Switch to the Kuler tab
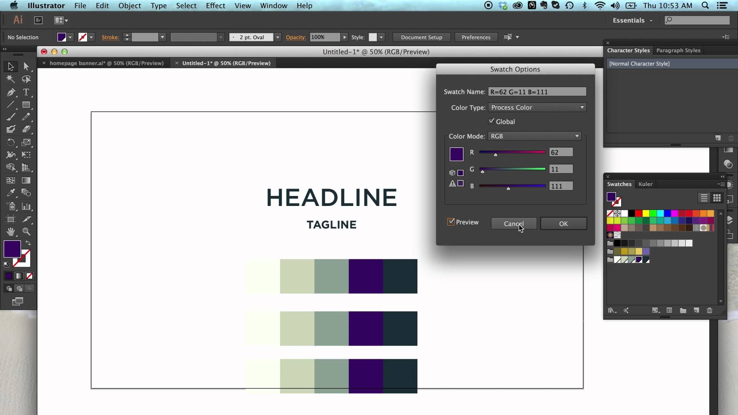Viewport: 738px width, 415px height. tap(645, 184)
